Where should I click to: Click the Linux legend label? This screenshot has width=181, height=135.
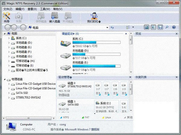click(108, 117)
